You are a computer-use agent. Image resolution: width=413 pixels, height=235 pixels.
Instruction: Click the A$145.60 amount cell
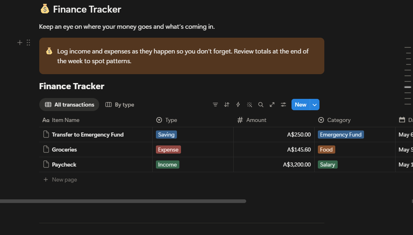tap(274, 150)
